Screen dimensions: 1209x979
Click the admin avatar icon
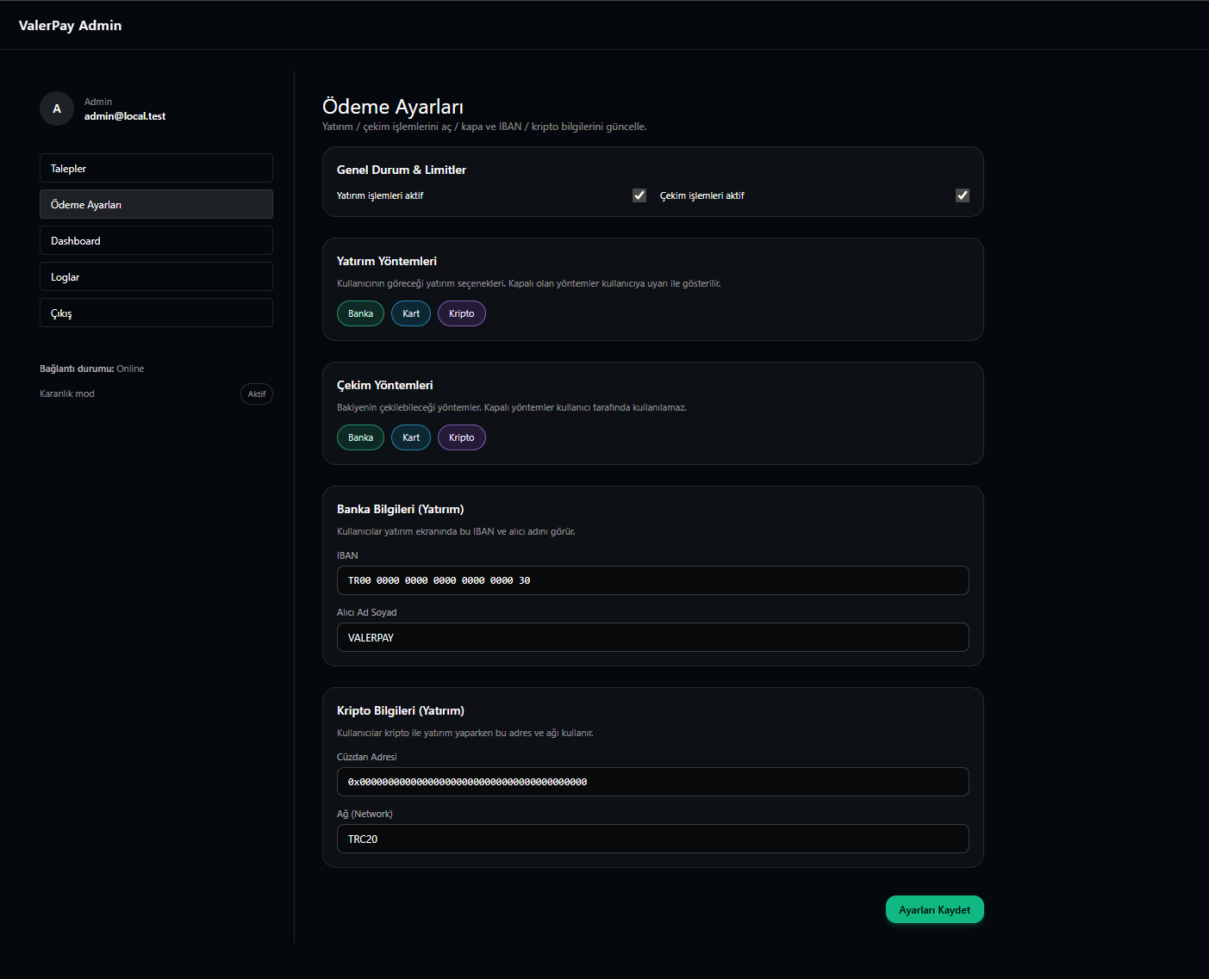tap(56, 108)
